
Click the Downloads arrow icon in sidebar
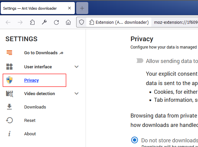9,107
